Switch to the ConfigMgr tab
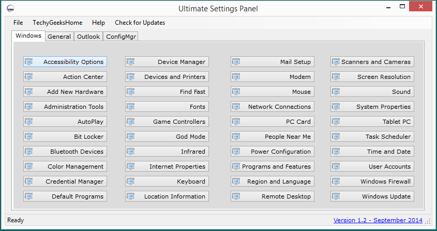 (121, 37)
